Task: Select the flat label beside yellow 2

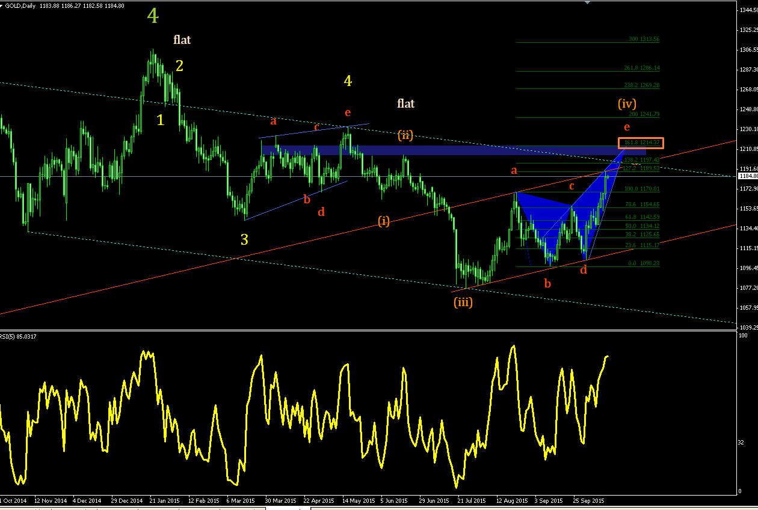Action: pyautogui.click(x=182, y=40)
